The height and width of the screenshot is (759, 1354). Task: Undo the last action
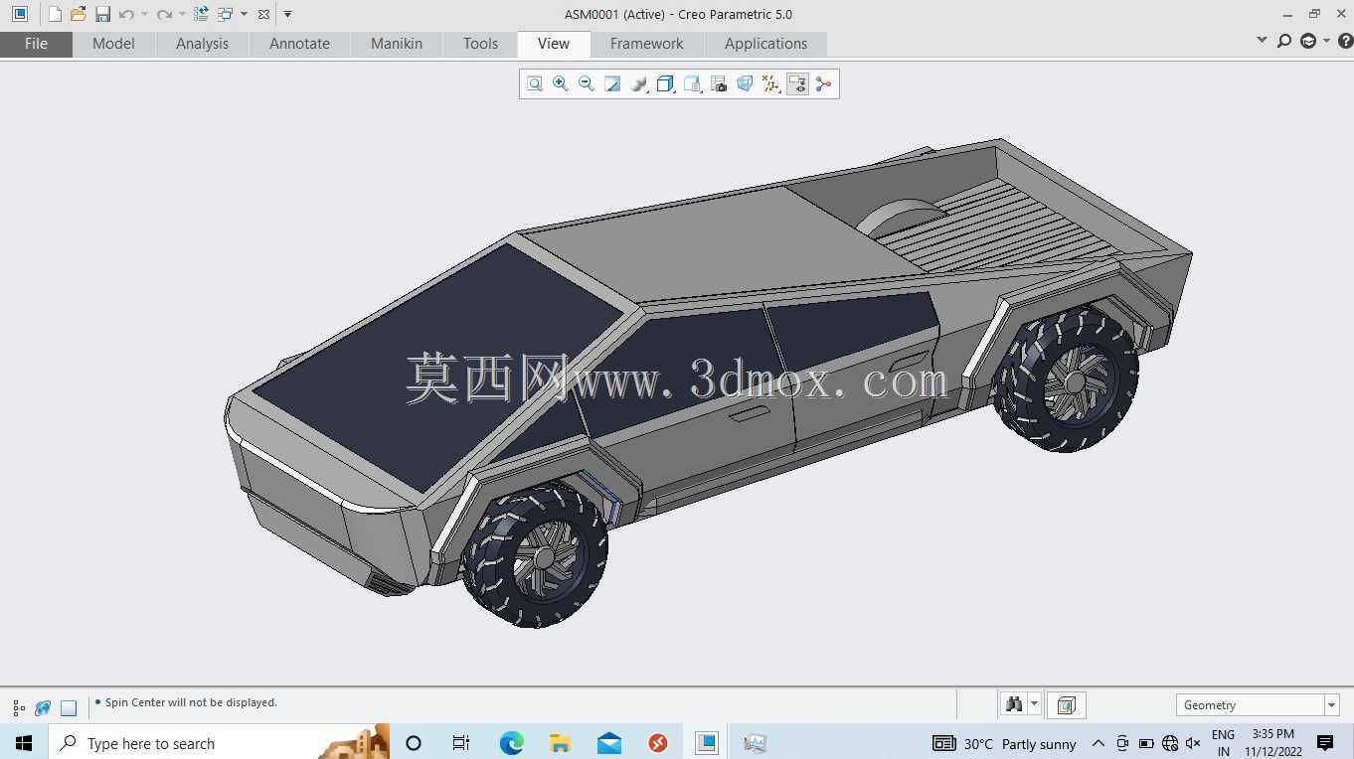click(125, 14)
